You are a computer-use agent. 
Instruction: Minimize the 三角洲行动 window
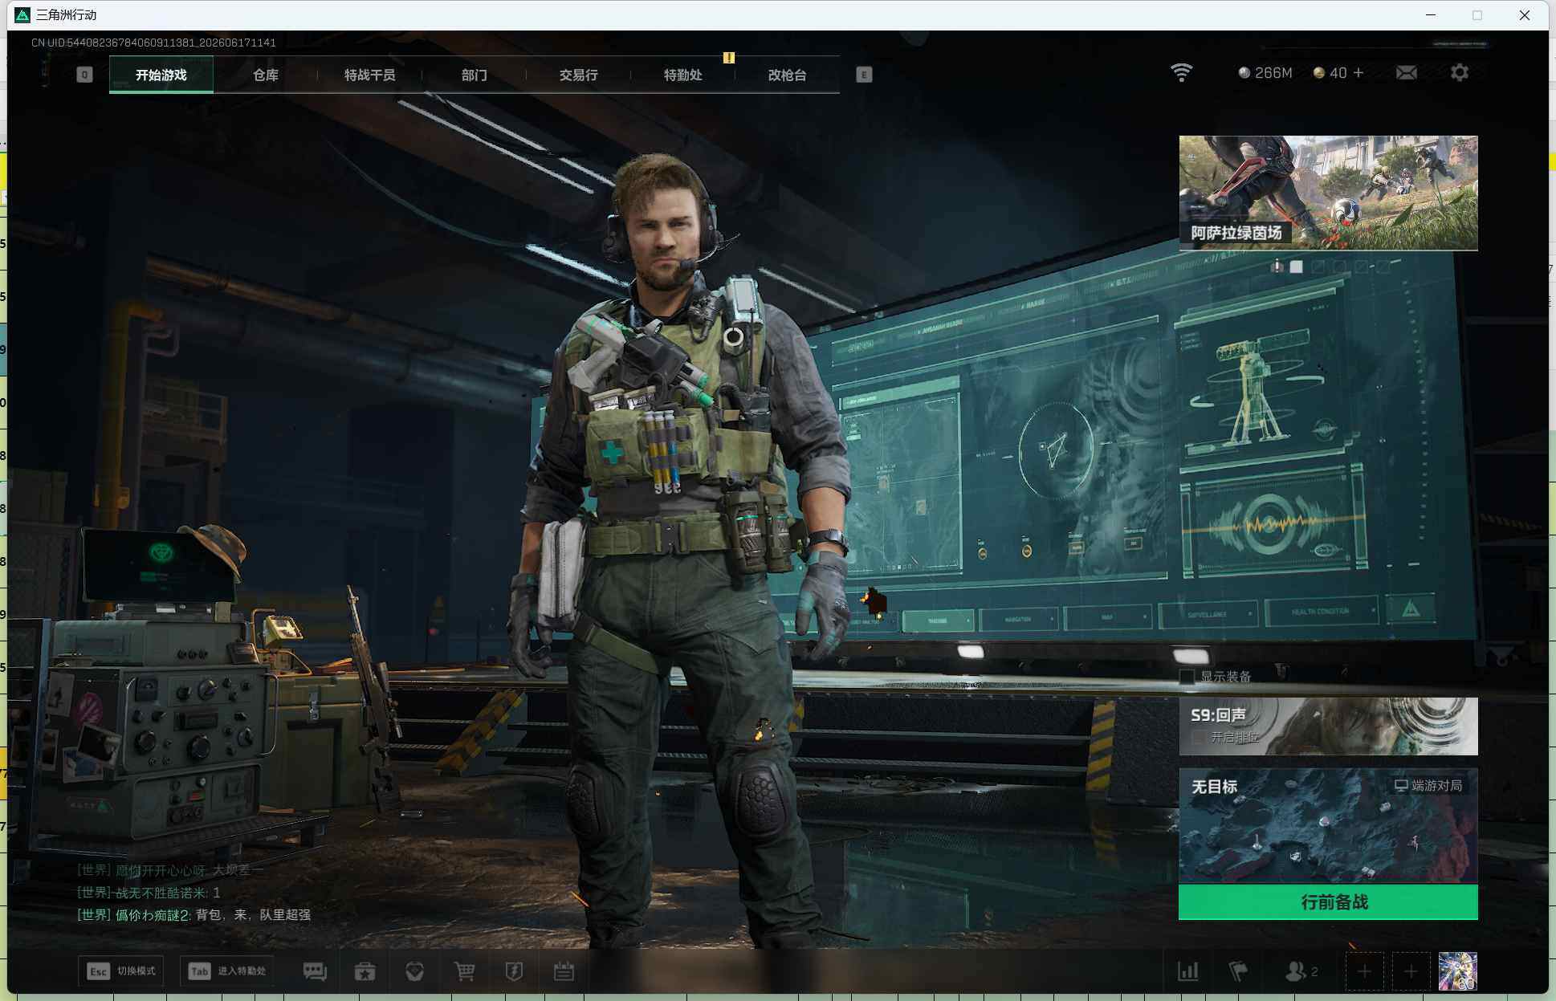coord(1430,15)
